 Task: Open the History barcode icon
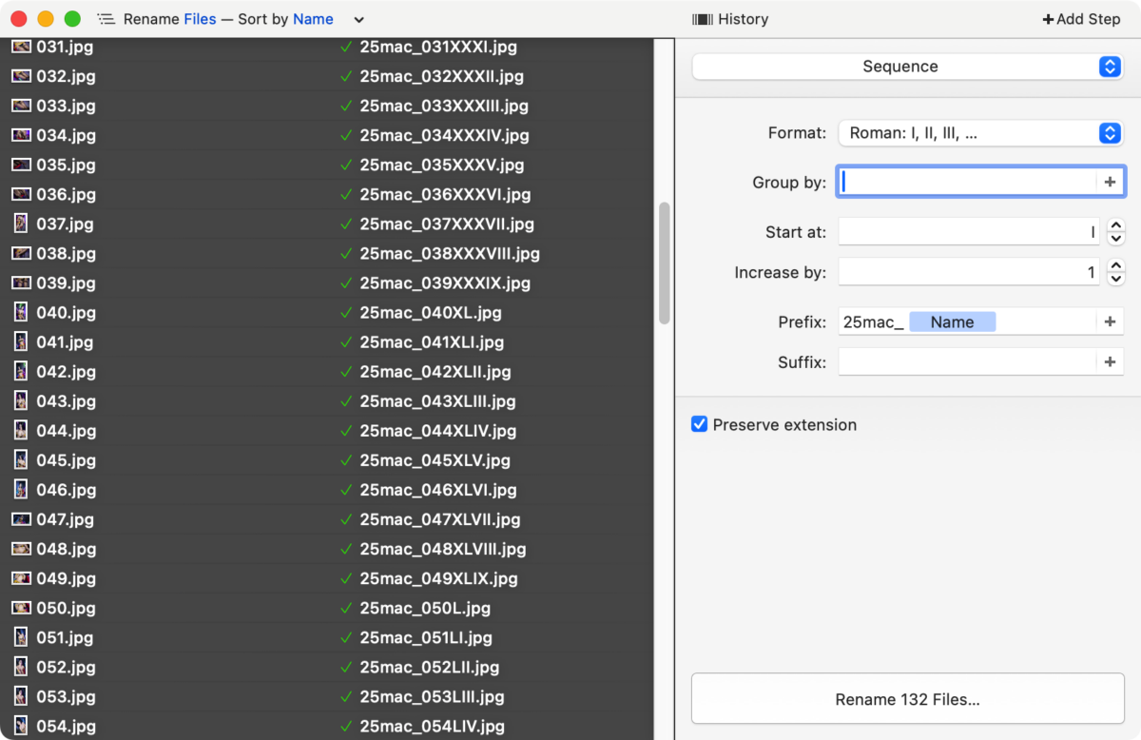click(x=703, y=19)
